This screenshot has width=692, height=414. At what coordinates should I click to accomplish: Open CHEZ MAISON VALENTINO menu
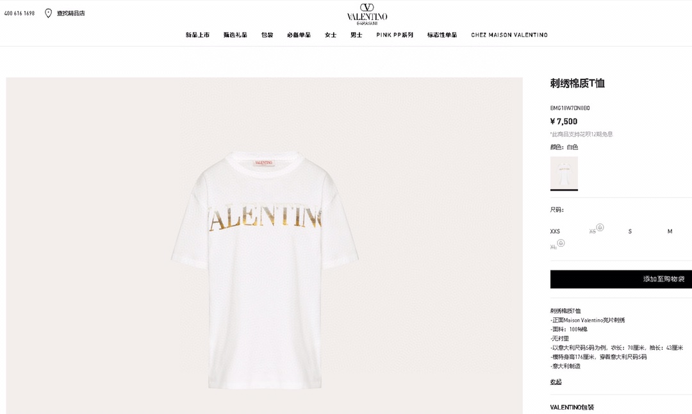coord(509,35)
